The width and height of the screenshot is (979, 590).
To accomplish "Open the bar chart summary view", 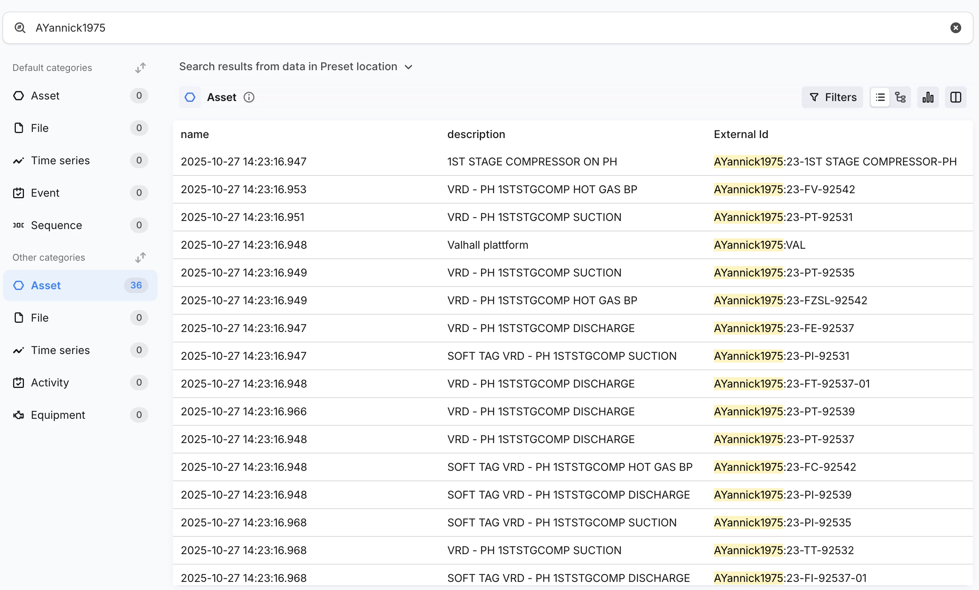I will (927, 97).
